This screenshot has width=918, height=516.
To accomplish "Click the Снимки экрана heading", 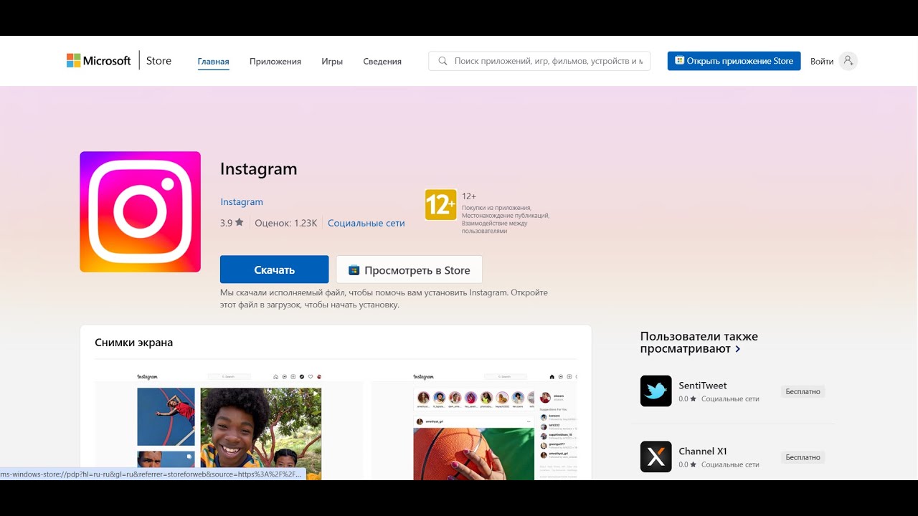I will coord(133,343).
